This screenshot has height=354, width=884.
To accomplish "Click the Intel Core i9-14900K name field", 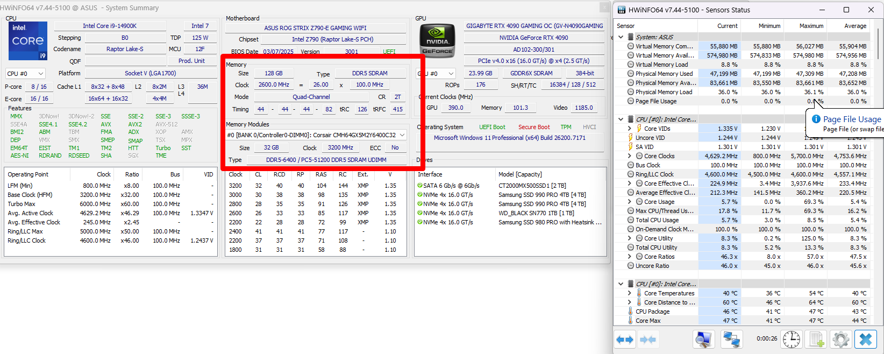I will [x=110, y=26].
